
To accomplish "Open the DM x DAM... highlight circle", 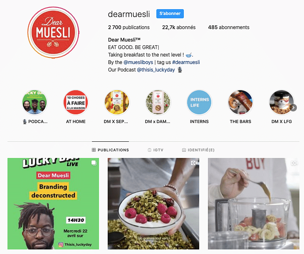I will coord(158,102).
